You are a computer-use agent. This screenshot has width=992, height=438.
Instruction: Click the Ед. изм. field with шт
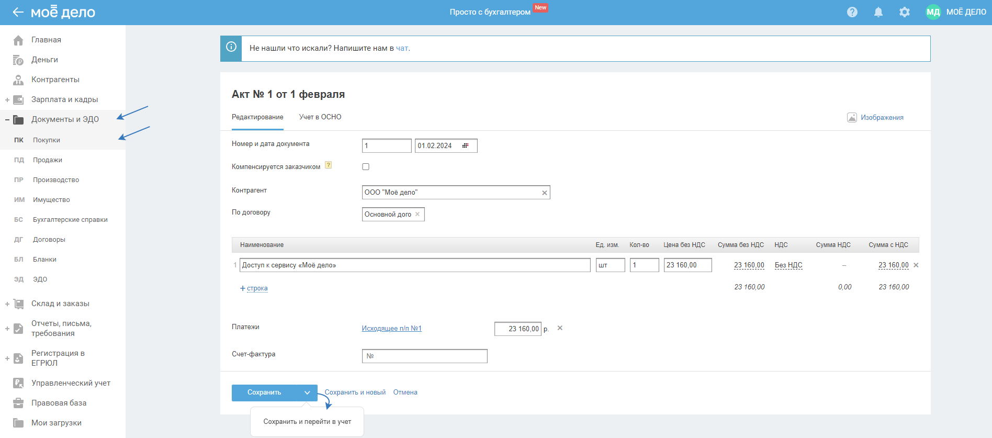(611, 265)
